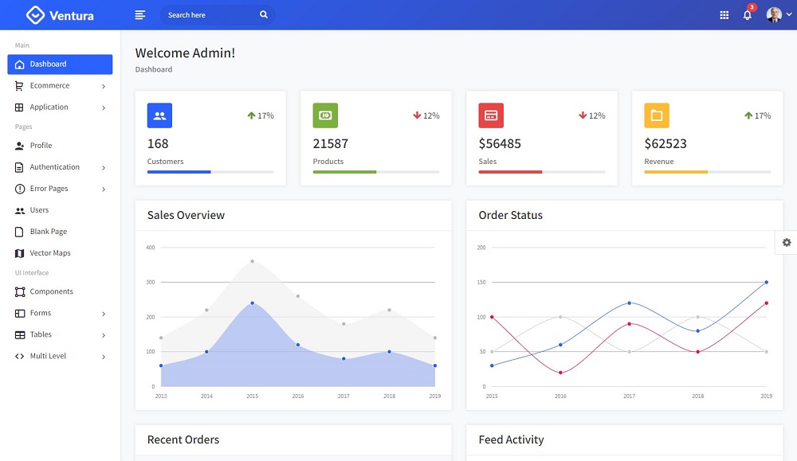Click the Ecommerce cart icon
The height and width of the screenshot is (461, 797).
pyautogui.click(x=19, y=86)
